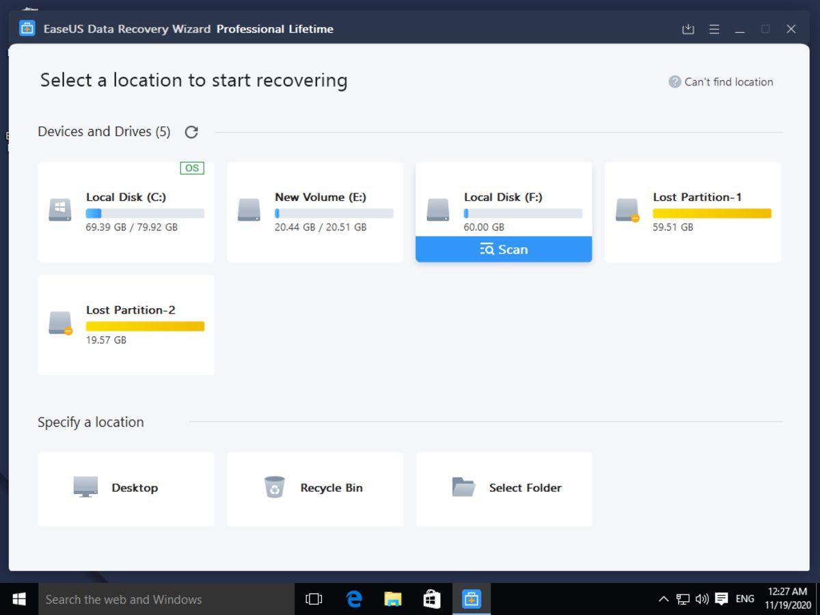
Task: Click the Lost Partition-1 drive icon
Action: pyautogui.click(x=627, y=210)
